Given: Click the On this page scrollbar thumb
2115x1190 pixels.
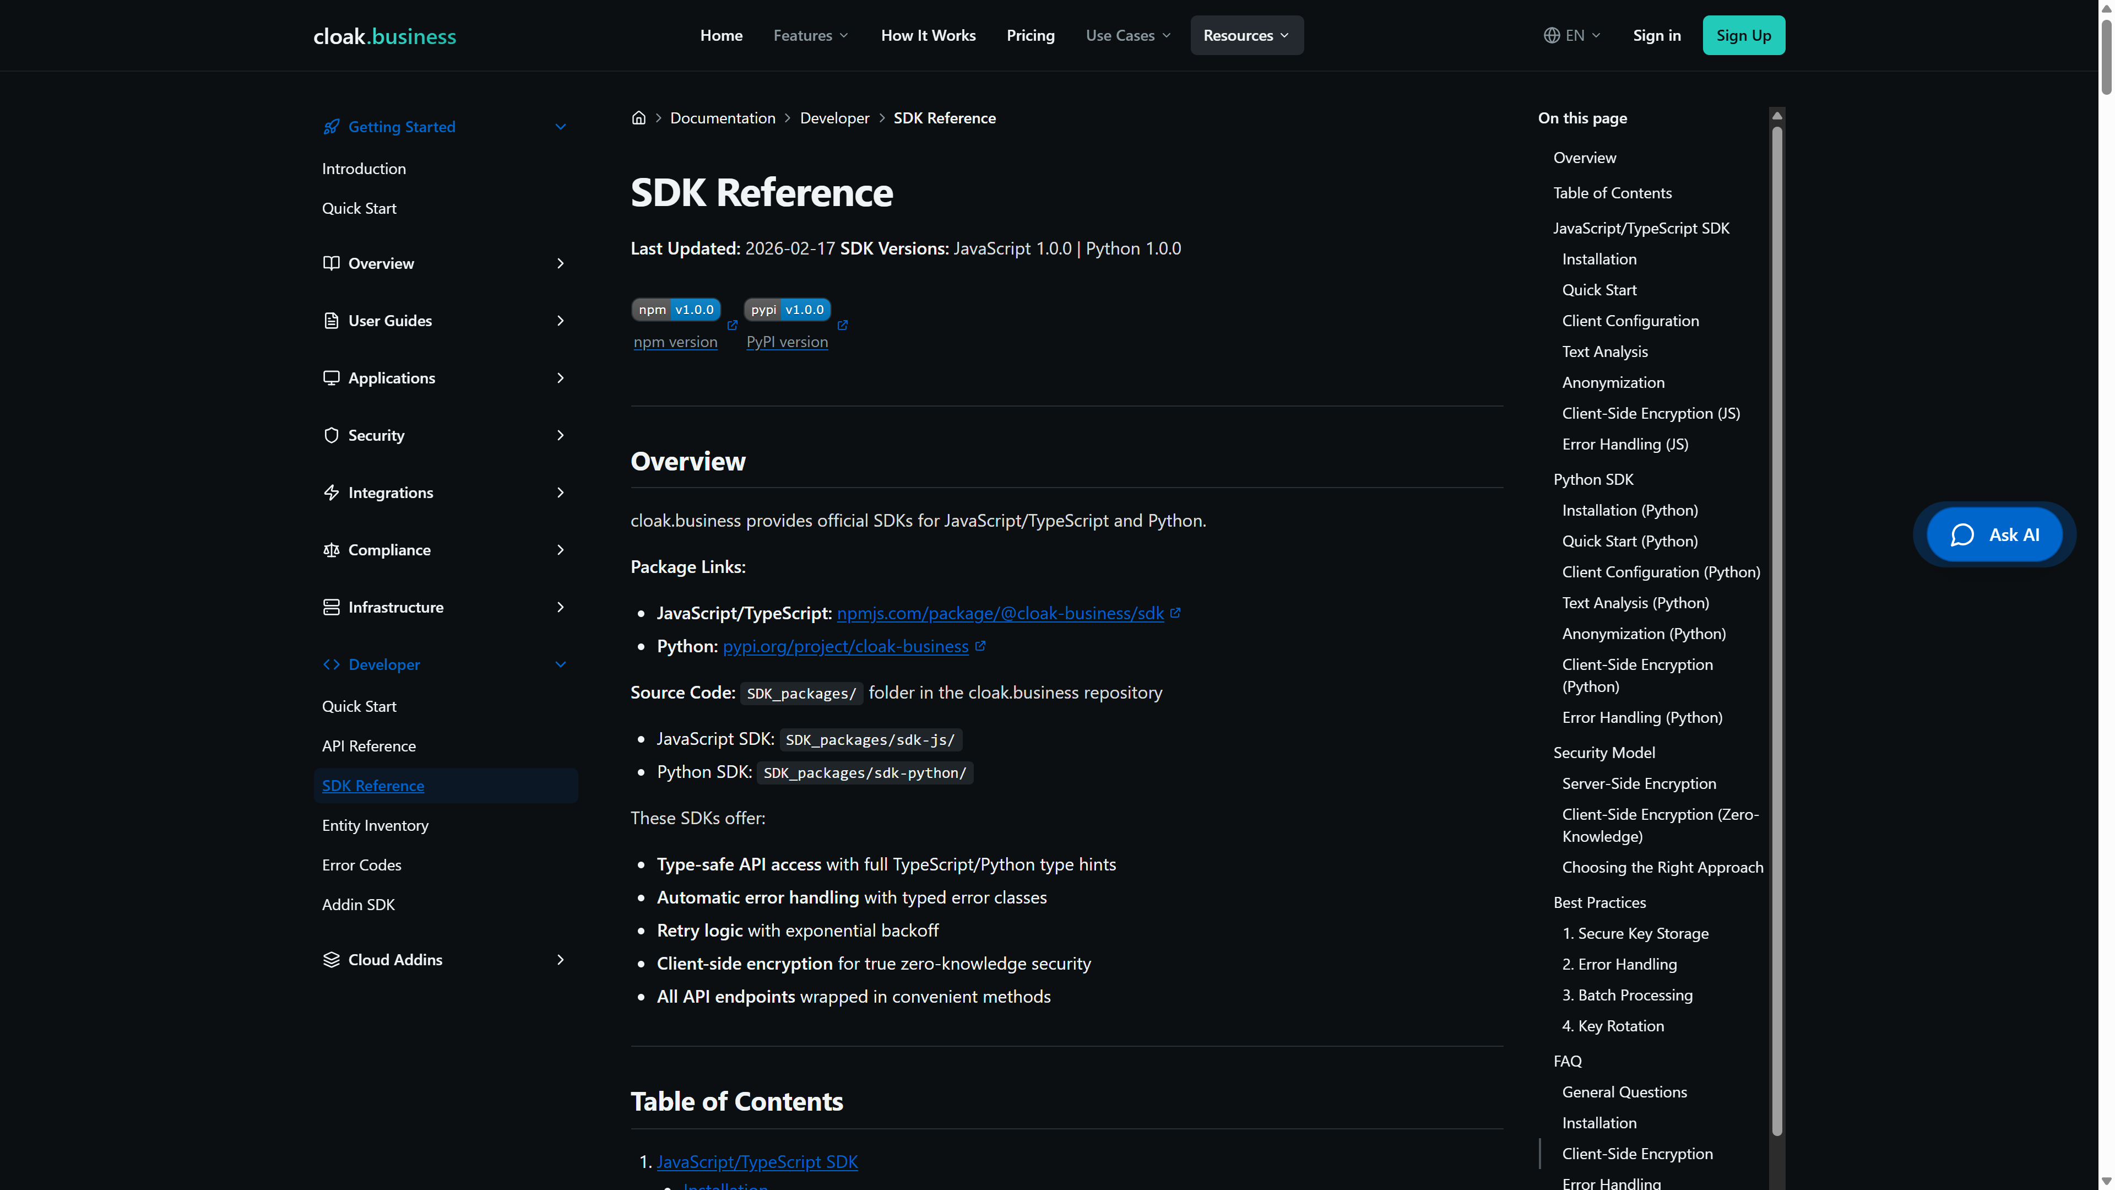Looking at the screenshot, I should point(1777,631).
